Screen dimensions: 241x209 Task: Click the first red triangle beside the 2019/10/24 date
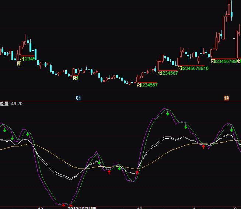tap(63, 205)
